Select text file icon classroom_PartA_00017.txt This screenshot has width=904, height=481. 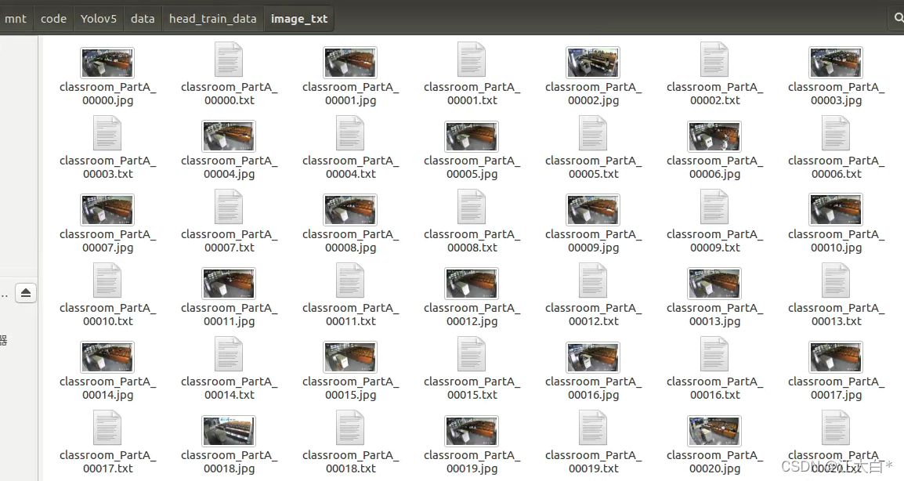coord(107,428)
